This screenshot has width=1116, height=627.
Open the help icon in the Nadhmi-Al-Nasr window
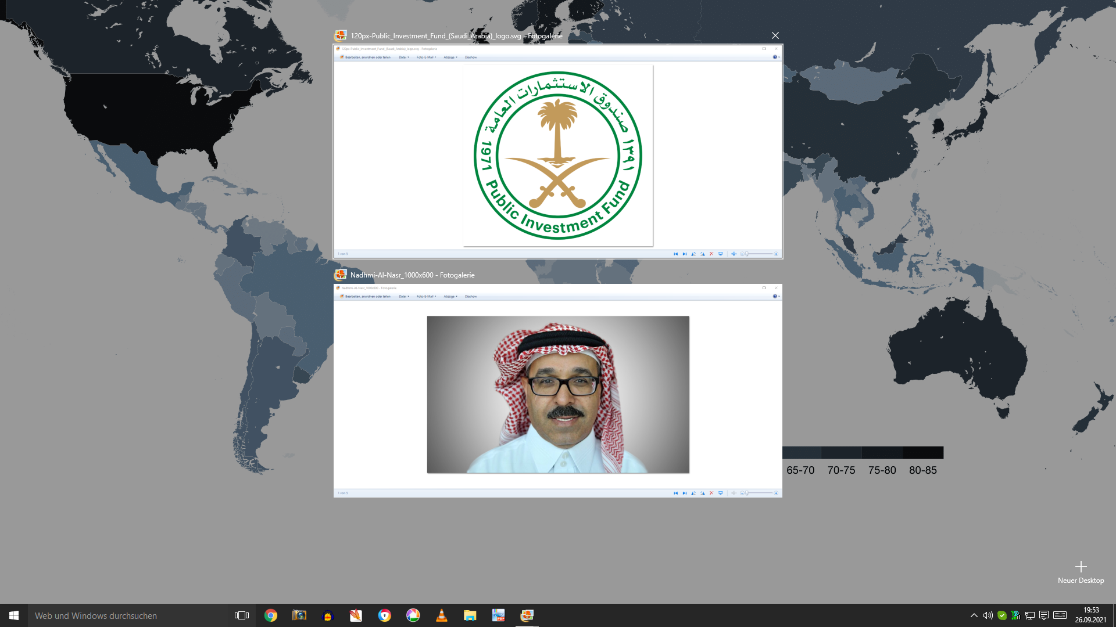tap(775, 297)
